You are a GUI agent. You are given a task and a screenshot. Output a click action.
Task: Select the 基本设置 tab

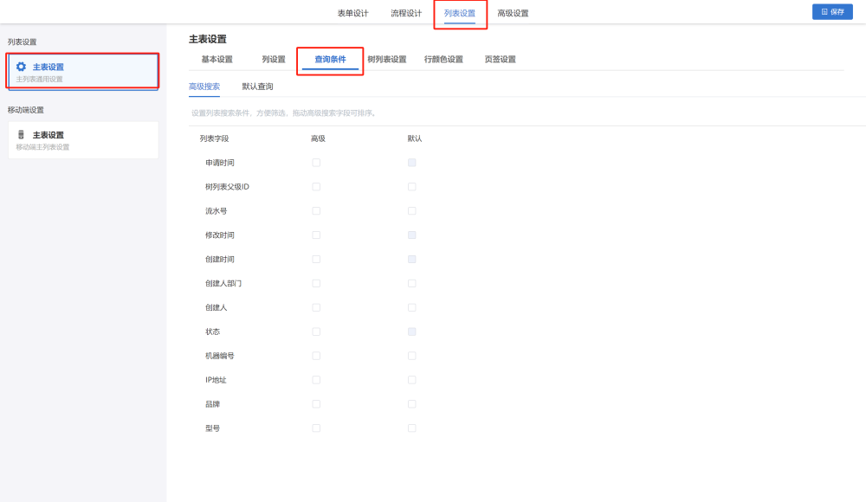click(x=216, y=60)
